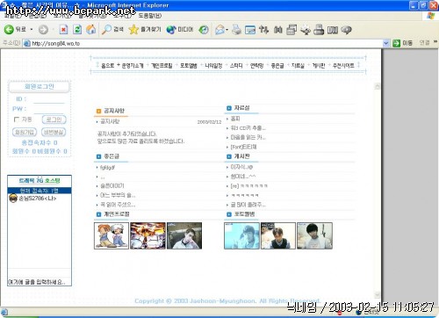Click the page scrollbar down arrow
439x318 pixels.
pyautogui.click(x=378, y=295)
